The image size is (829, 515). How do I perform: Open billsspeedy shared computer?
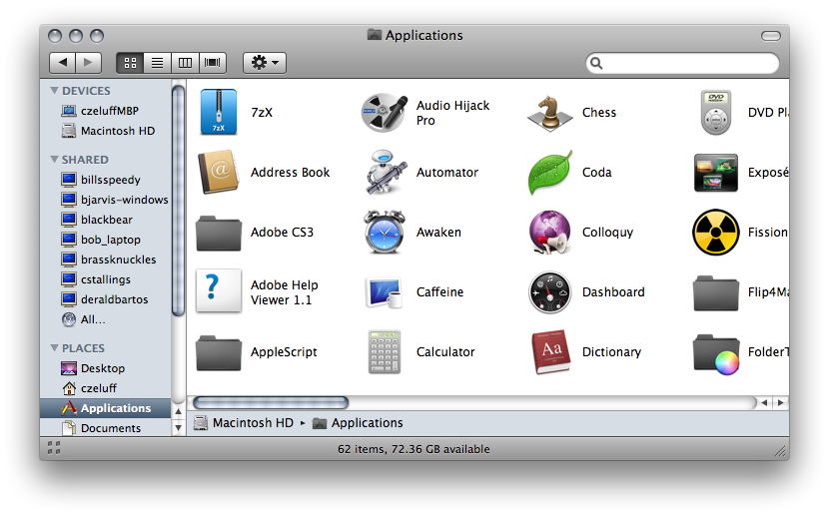click(106, 180)
